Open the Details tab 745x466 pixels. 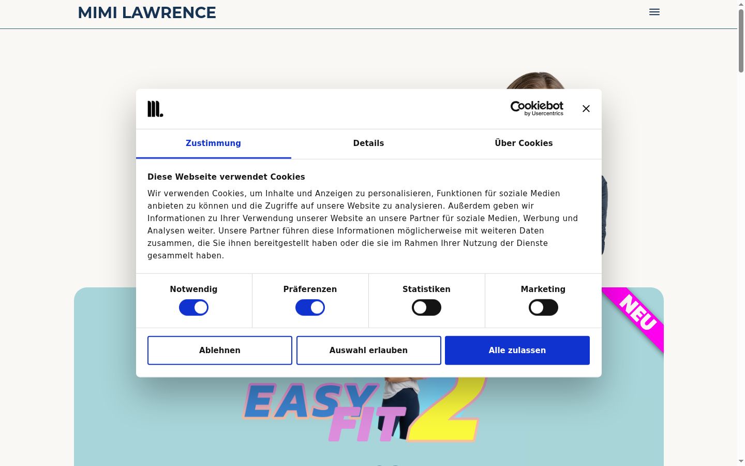(368, 143)
